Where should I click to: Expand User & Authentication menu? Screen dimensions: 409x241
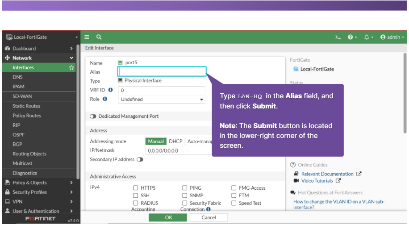39,211
